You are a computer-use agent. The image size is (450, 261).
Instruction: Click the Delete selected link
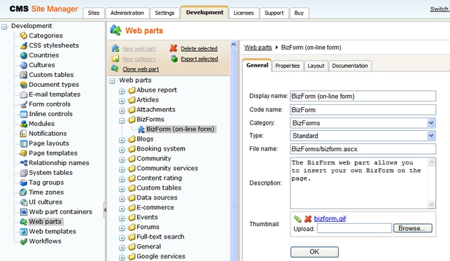click(199, 49)
